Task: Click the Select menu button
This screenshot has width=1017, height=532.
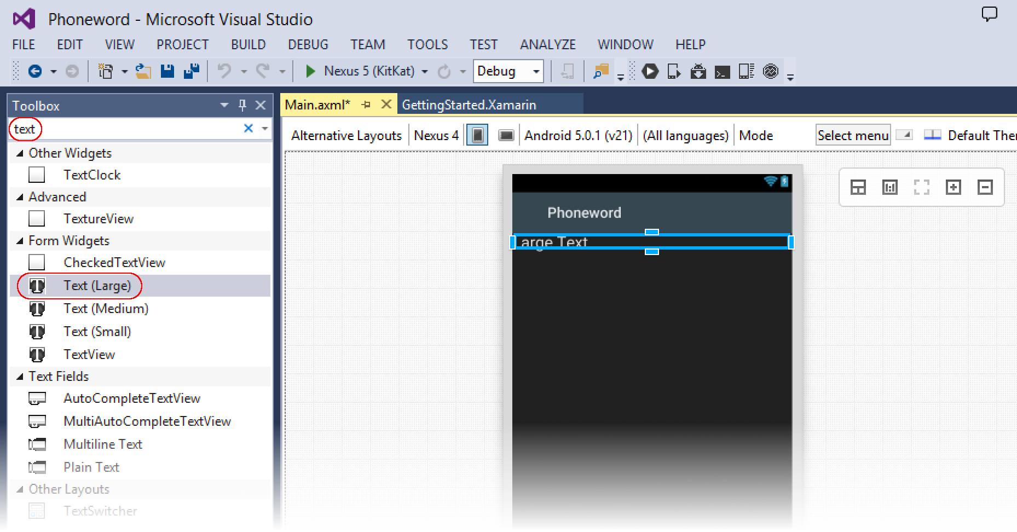Action: tap(852, 135)
